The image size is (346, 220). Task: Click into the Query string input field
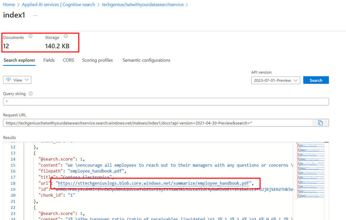click(x=166, y=101)
